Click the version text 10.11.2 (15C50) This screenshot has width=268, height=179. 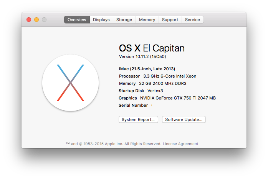click(x=151, y=56)
